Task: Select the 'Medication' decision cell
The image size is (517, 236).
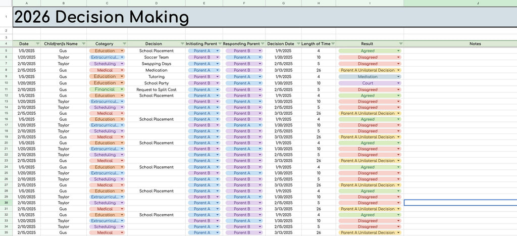Action: 157,70
